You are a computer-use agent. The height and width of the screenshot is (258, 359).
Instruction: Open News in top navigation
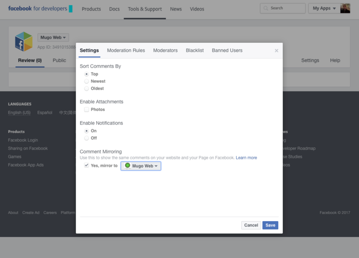click(176, 9)
